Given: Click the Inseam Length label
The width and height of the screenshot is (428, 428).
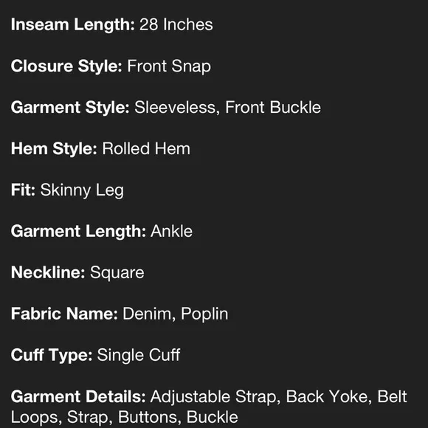Looking at the screenshot, I should (x=73, y=25).
